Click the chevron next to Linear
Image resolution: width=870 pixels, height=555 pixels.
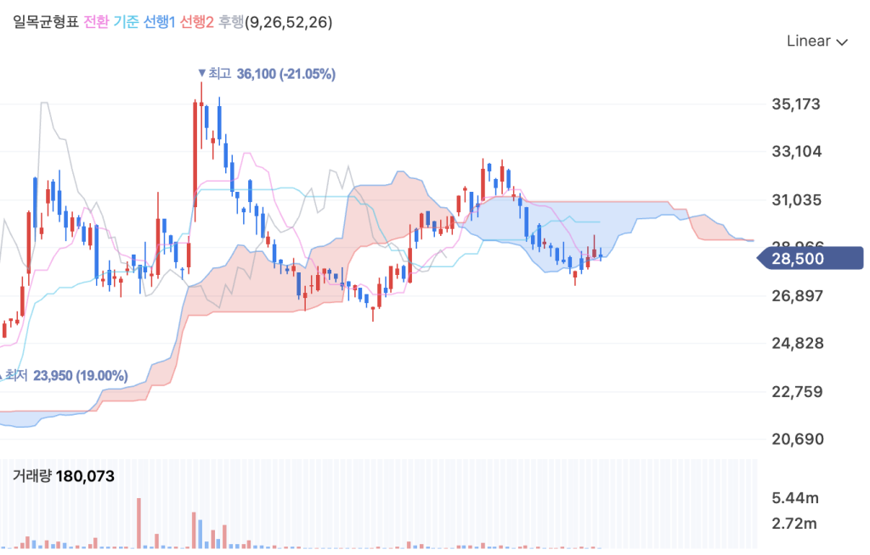tap(842, 42)
